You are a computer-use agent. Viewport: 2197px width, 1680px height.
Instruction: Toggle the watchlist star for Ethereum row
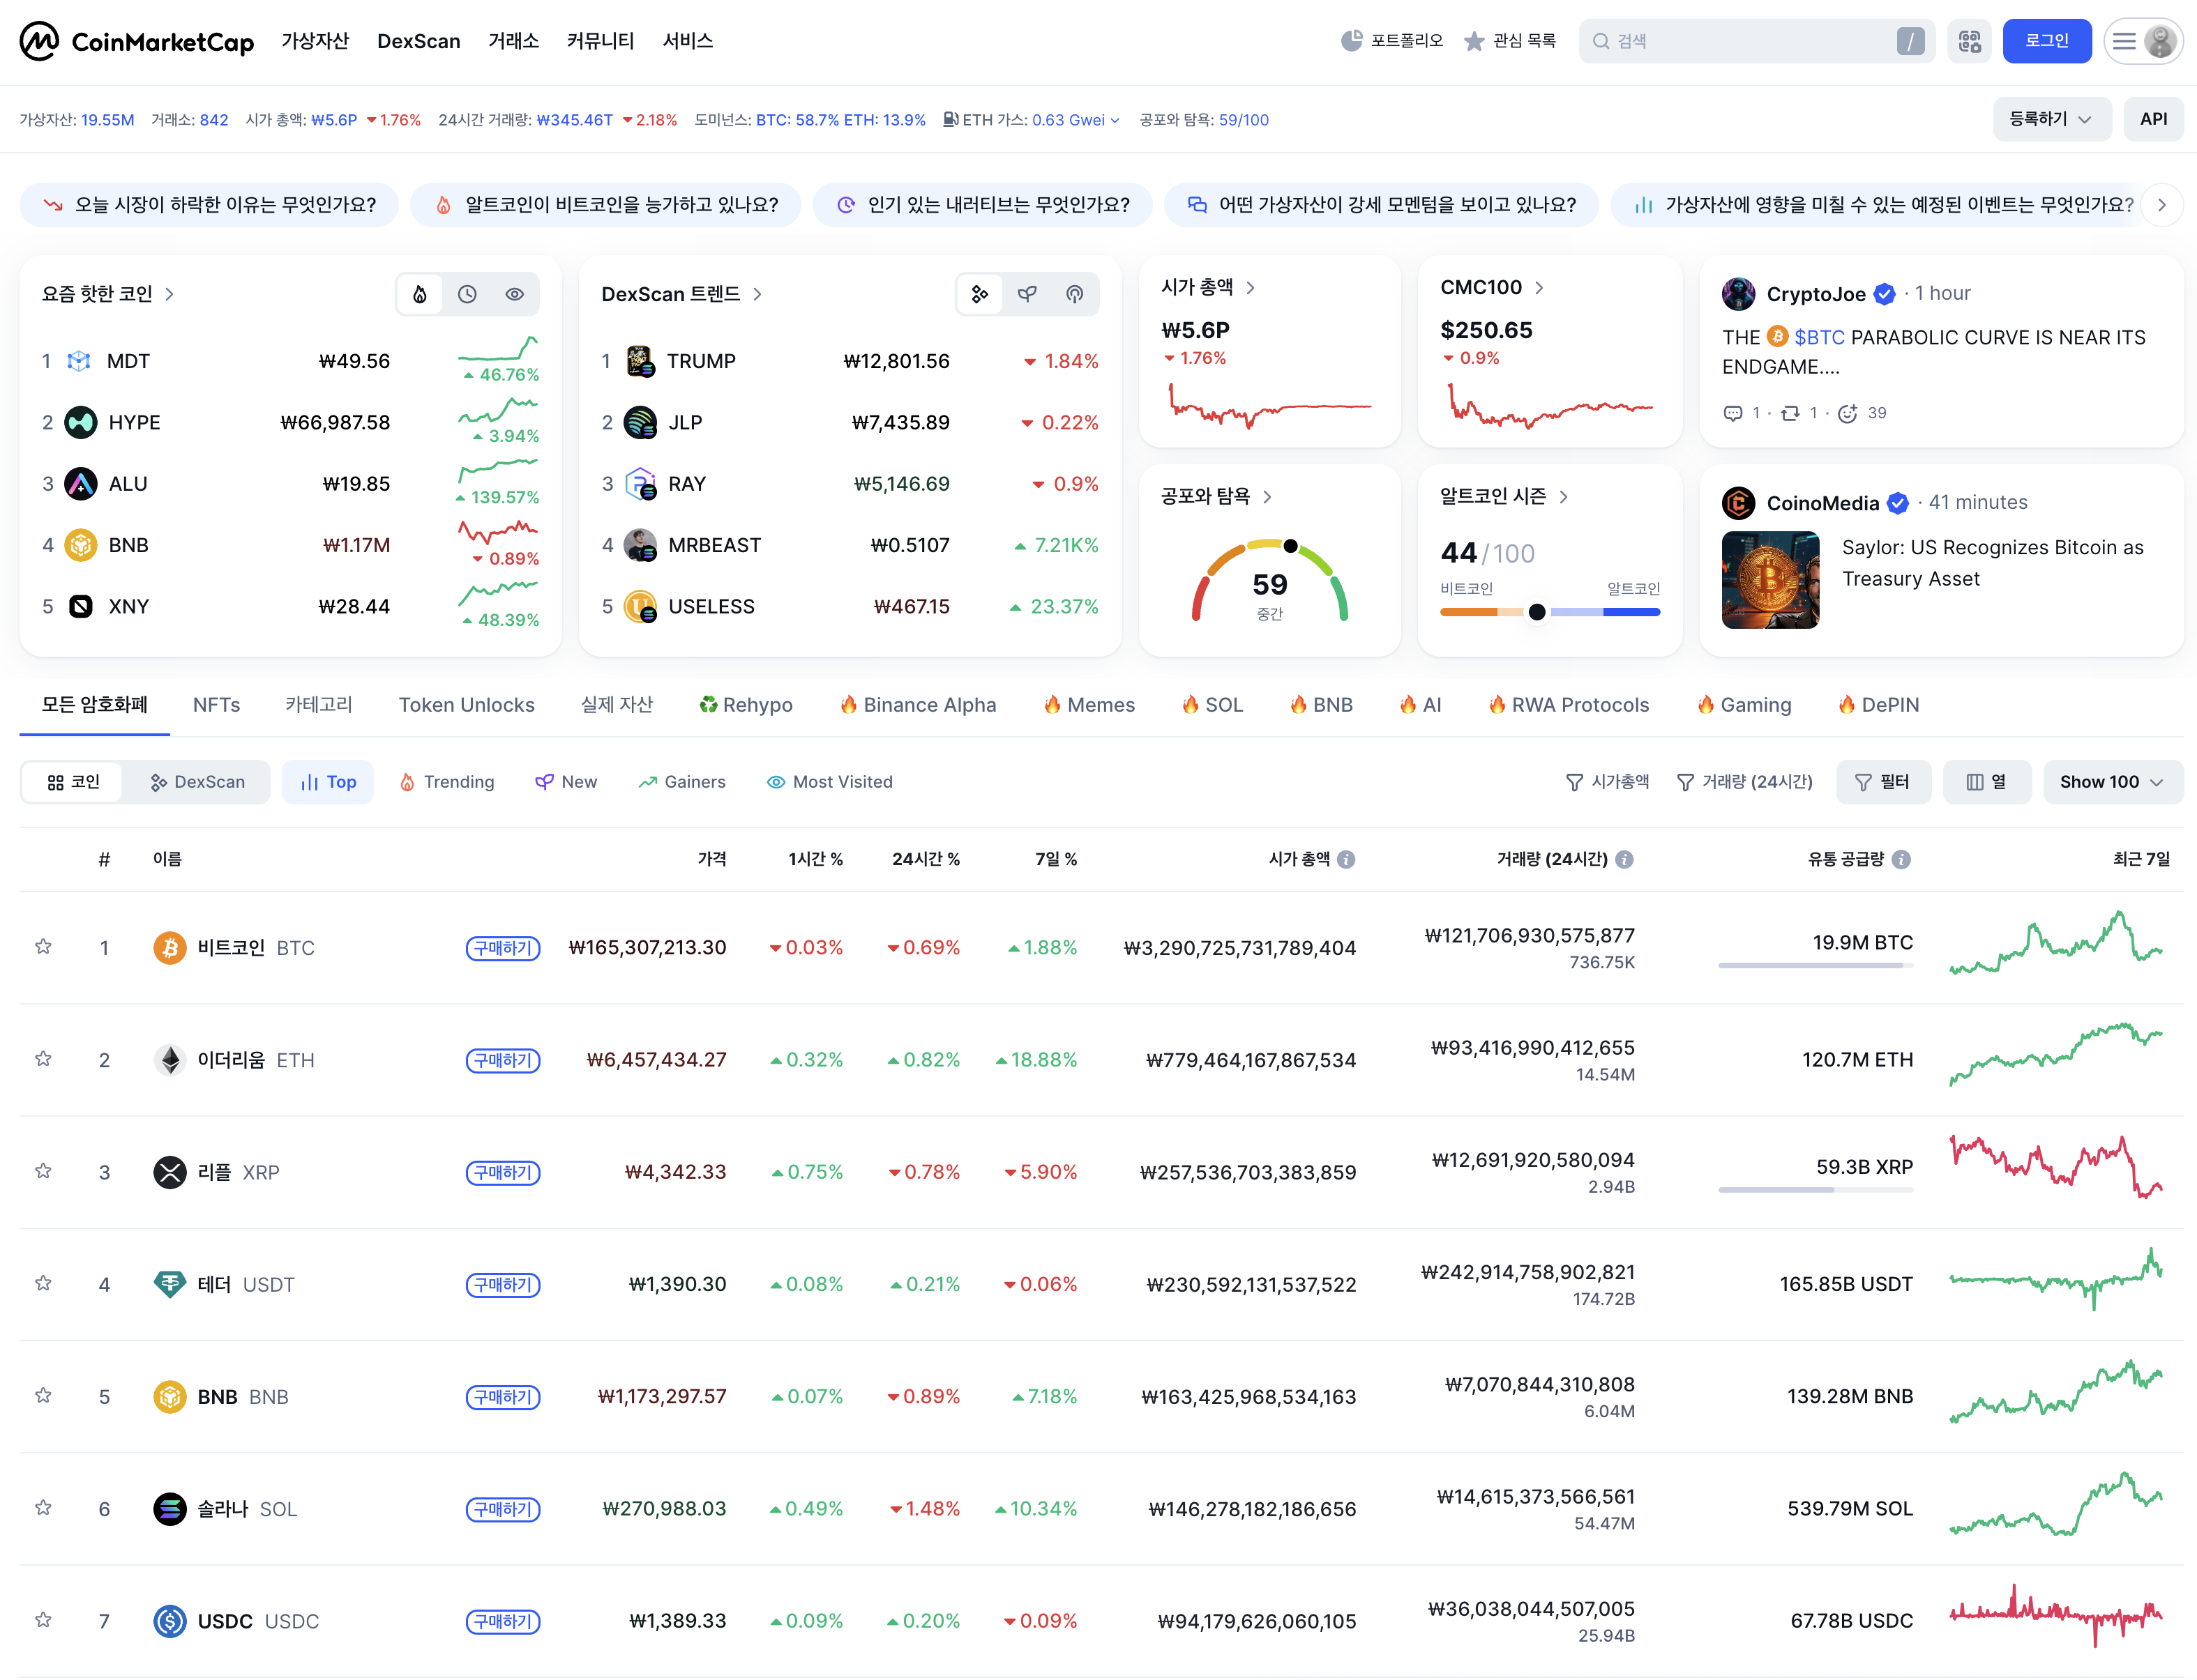pyautogui.click(x=43, y=1058)
